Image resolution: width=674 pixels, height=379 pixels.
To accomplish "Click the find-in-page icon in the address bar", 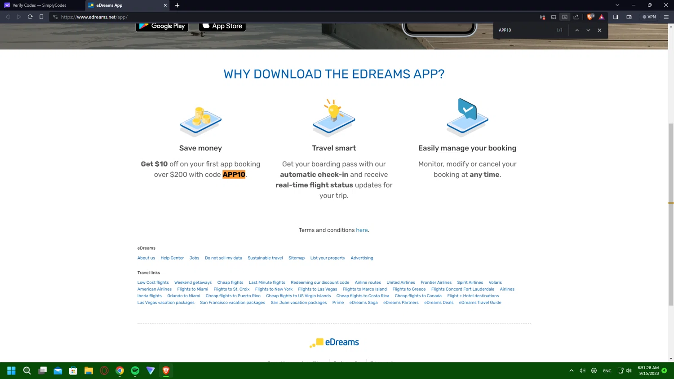I will [565, 17].
